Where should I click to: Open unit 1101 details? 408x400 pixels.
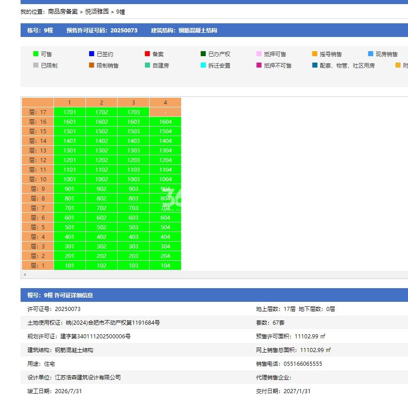[x=70, y=169]
